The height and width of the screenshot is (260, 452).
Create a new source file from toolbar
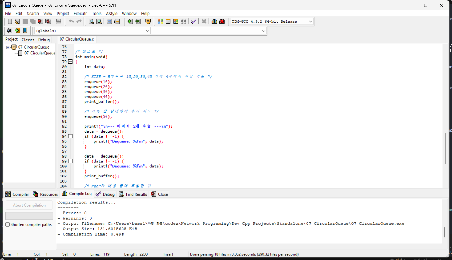coord(10,21)
